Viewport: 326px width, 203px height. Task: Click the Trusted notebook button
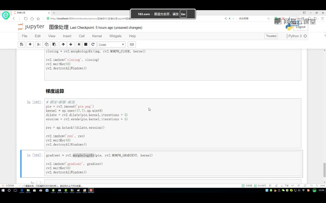271,36
